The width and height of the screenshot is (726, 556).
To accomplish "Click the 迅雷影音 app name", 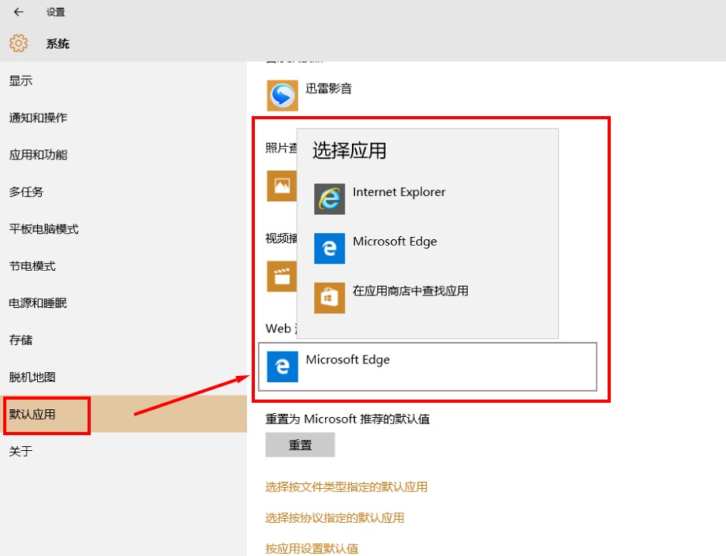I will click(x=329, y=88).
